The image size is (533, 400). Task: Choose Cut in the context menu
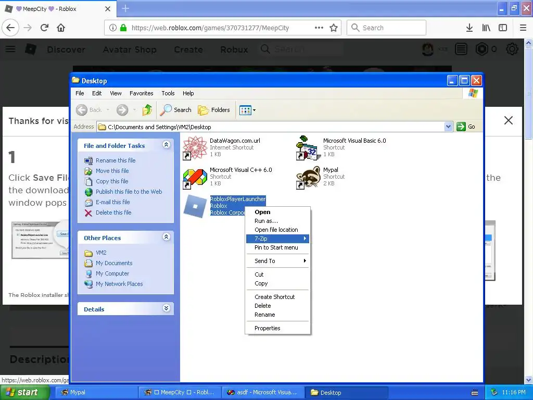[277, 274]
